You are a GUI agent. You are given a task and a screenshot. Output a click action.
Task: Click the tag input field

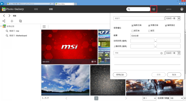pyautogui.click(x=139, y=53)
